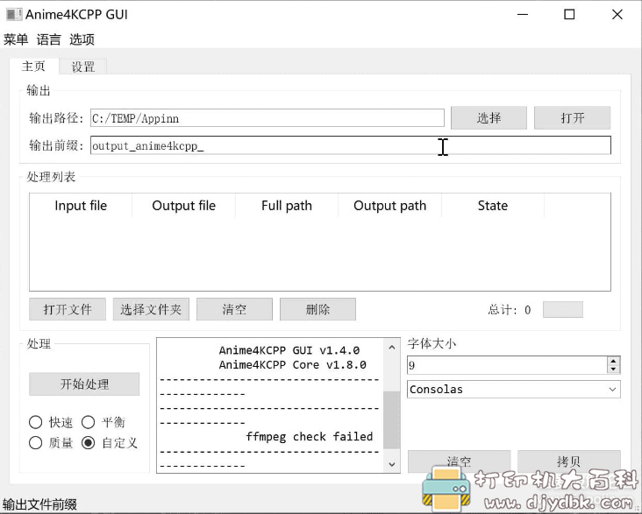Click the 拷贝 button
This screenshot has height=514, width=642.
pyautogui.click(x=568, y=461)
